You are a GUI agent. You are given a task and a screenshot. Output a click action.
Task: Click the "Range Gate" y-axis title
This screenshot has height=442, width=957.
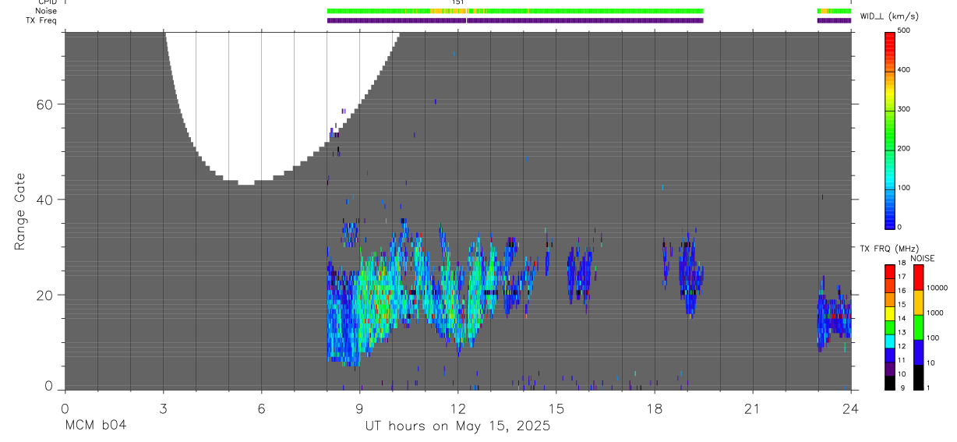[x=20, y=211]
